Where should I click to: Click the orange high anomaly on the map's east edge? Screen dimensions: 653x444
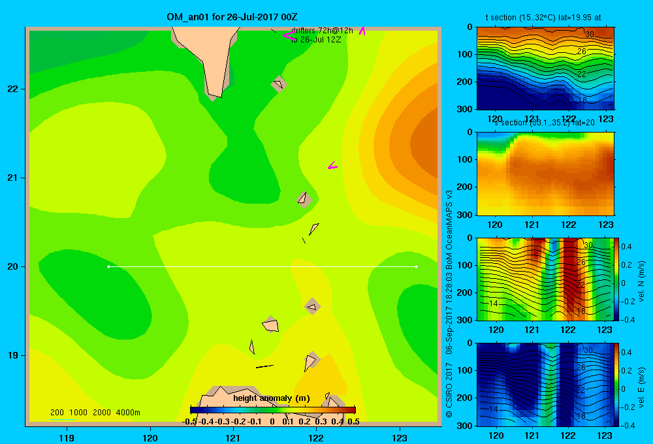[425, 142]
